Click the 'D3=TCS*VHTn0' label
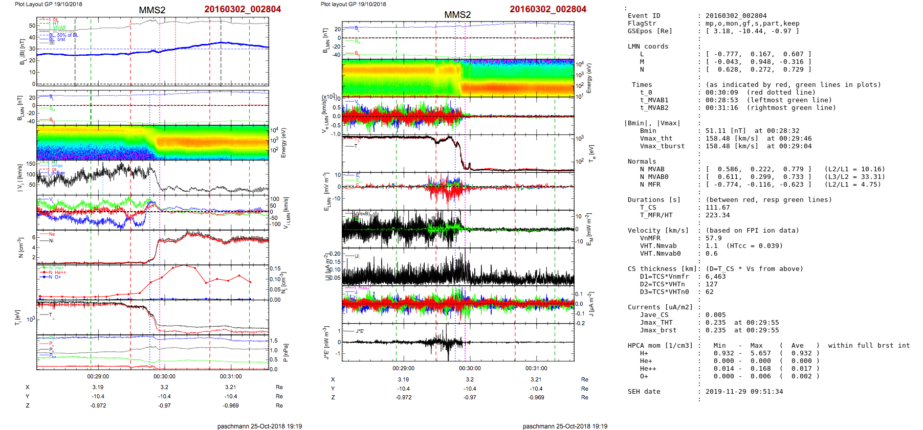The height and width of the screenshot is (430, 923). (664, 292)
